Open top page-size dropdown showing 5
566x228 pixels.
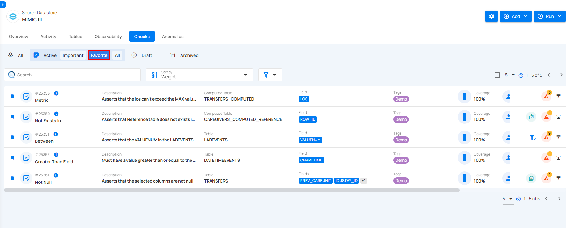[x=510, y=75]
